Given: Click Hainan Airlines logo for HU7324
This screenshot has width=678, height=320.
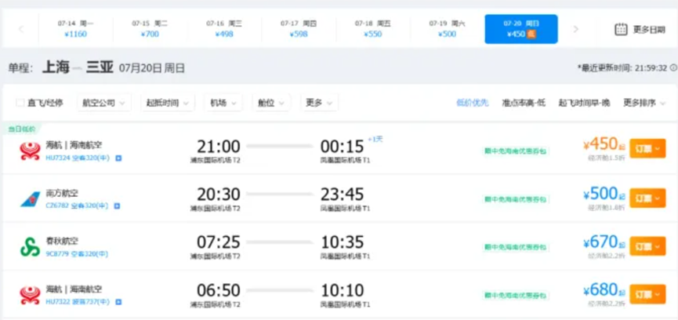Looking at the screenshot, I should pos(30,151).
